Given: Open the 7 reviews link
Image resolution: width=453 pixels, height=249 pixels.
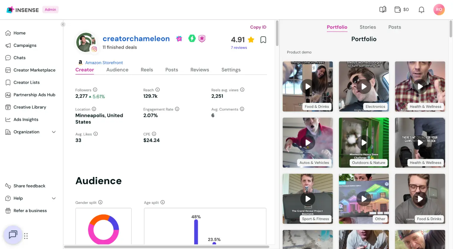Looking at the screenshot, I should (239, 48).
